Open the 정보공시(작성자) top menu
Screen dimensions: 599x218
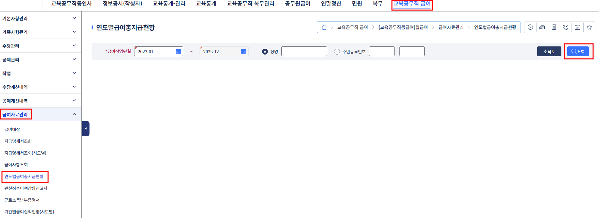[122, 4]
